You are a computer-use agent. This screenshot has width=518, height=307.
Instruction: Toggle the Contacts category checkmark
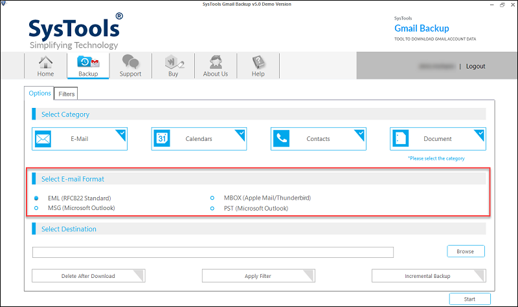pyautogui.click(x=361, y=134)
